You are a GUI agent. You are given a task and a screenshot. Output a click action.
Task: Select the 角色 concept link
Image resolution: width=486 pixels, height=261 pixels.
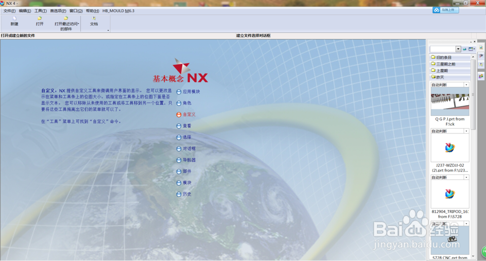click(184, 103)
